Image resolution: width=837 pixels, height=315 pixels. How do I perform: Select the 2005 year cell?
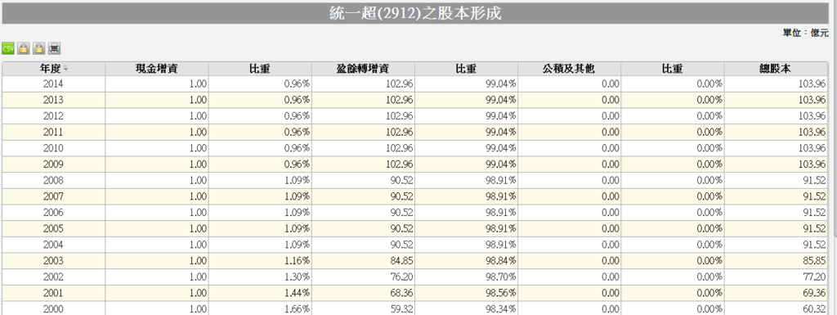point(53,228)
